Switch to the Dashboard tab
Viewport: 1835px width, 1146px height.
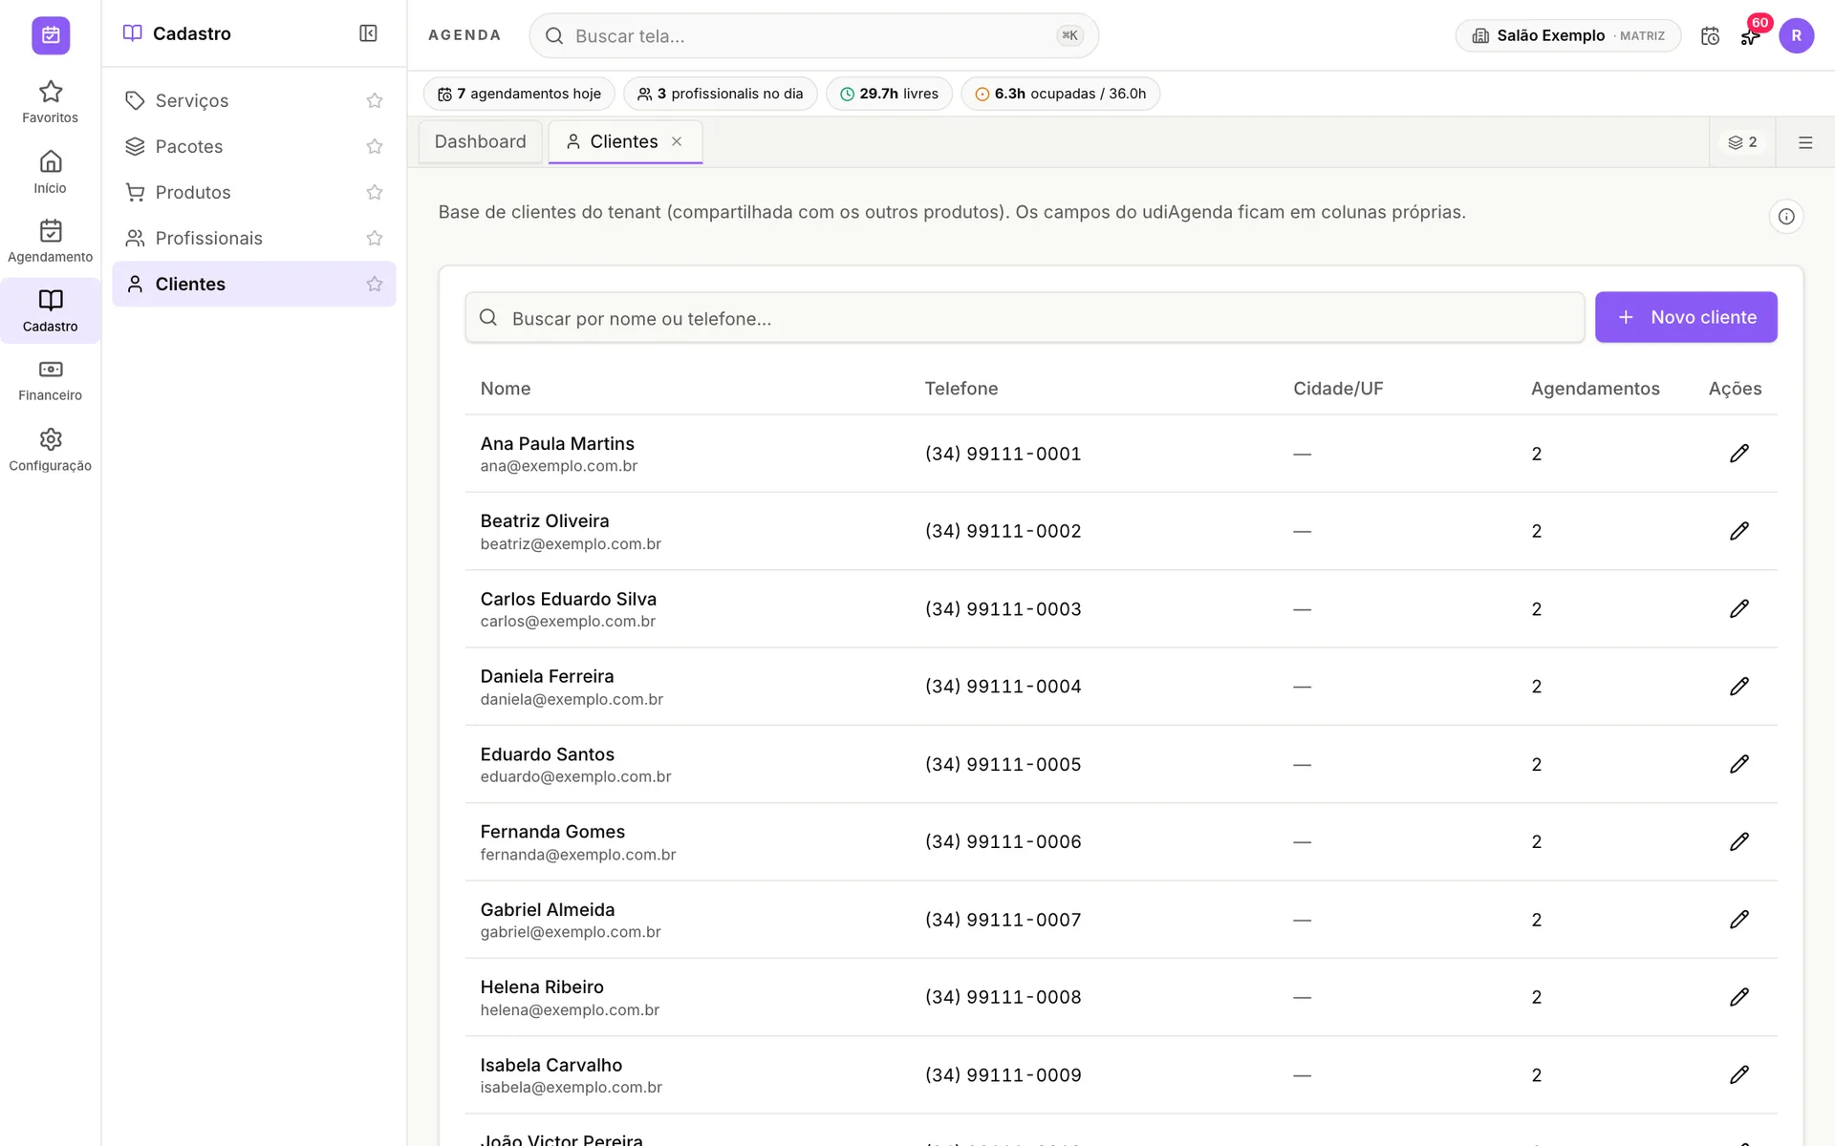[480, 141]
